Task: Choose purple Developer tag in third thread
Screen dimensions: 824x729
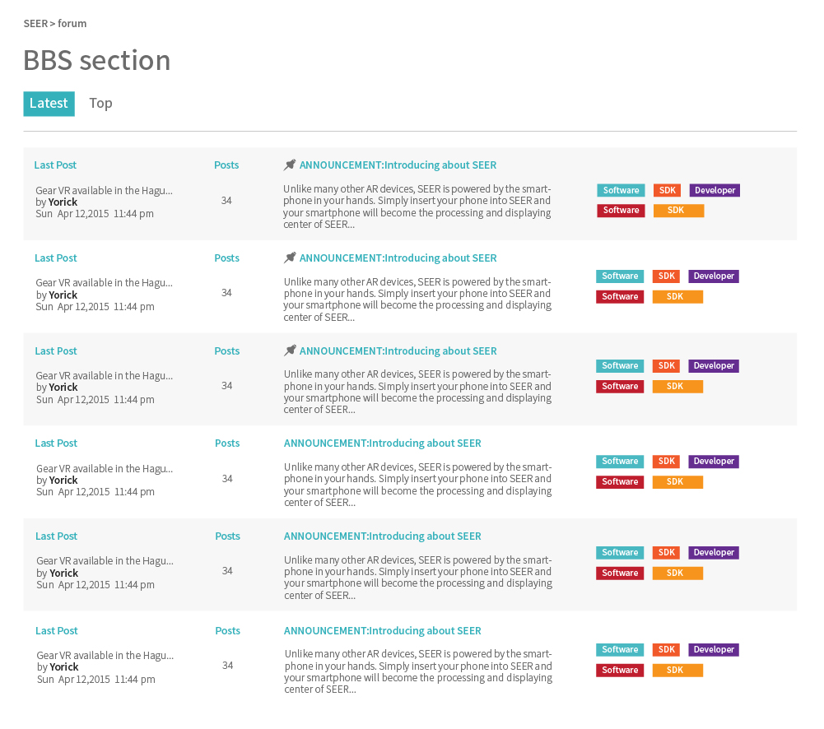Action: 714,366
